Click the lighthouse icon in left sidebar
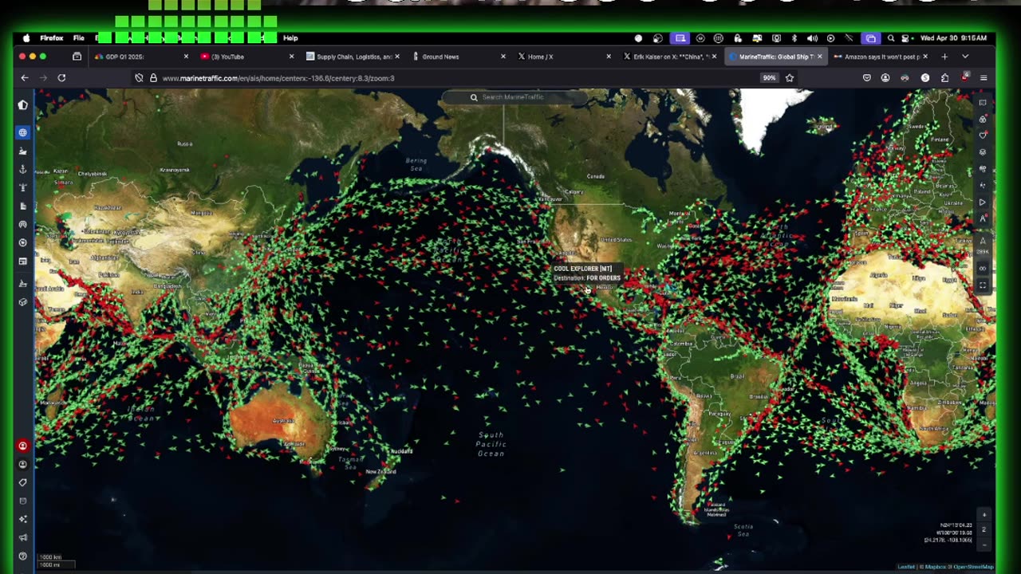1021x574 pixels. pyautogui.click(x=22, y=187)
